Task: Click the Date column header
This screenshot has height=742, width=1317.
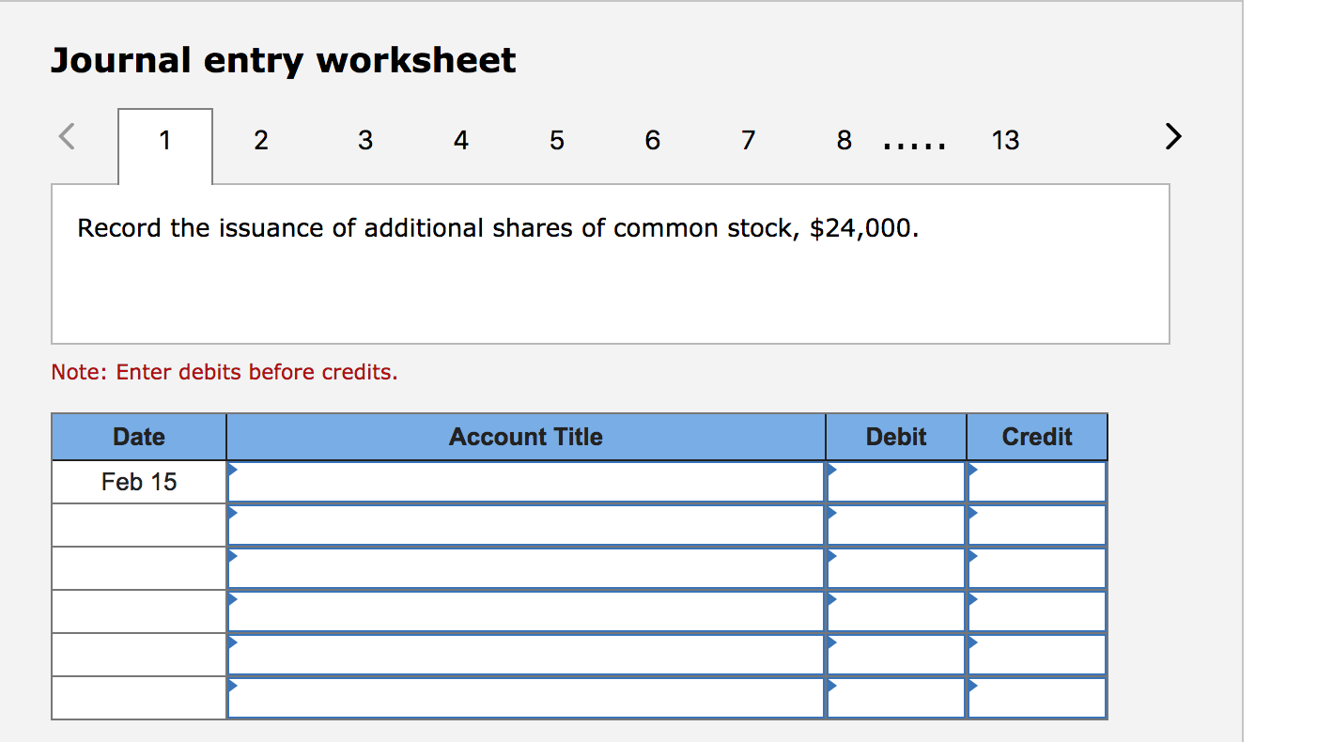Action: (x=139, y=437)
